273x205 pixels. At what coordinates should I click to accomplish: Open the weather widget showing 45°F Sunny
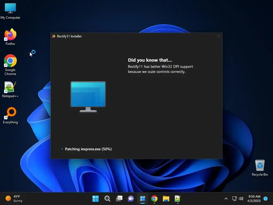14,199
